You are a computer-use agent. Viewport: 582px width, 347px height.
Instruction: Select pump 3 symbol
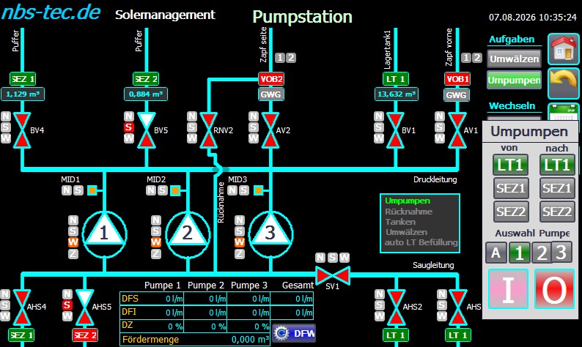[x=270, y=234]
